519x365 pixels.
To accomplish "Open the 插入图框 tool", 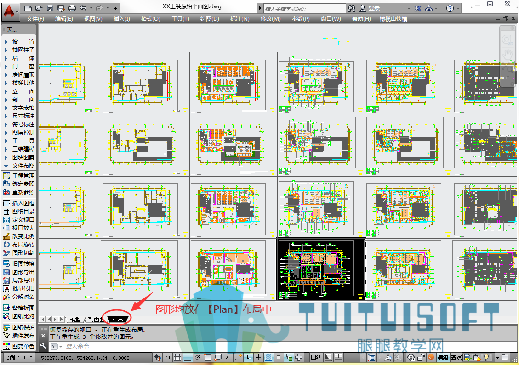I will point(19,203).
